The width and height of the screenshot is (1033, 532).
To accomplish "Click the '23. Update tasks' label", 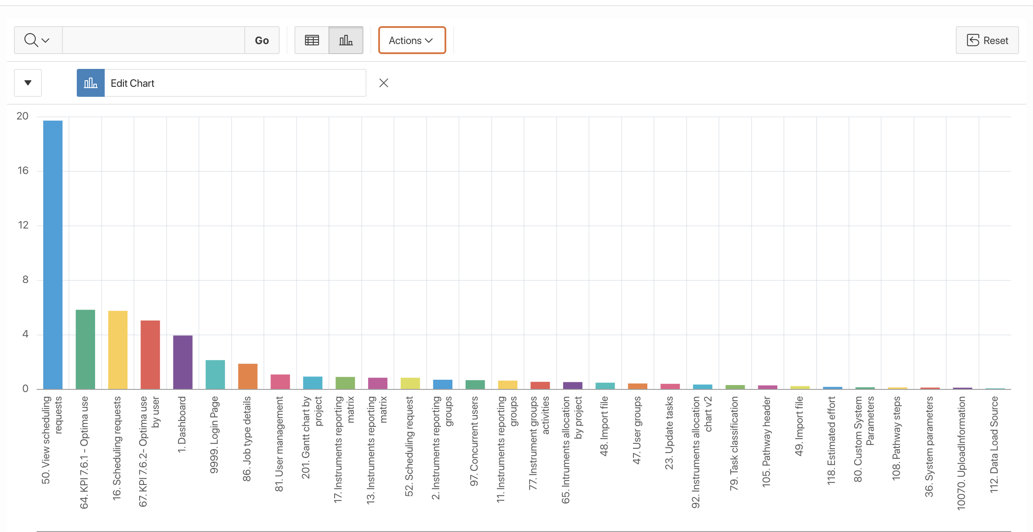I will click(x=669, y=433).
